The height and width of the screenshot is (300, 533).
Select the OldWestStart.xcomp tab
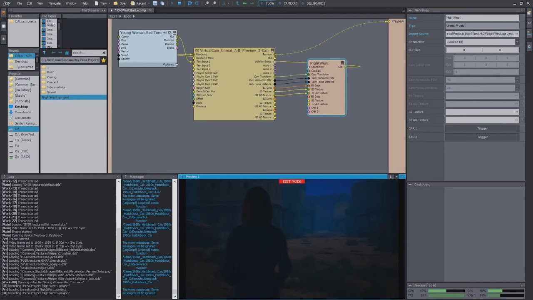click(x=131, y=10)
